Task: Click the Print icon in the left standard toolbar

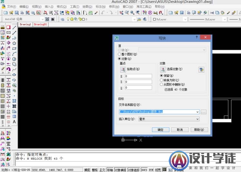Action: pyautogui.click(x=22, y=13)
